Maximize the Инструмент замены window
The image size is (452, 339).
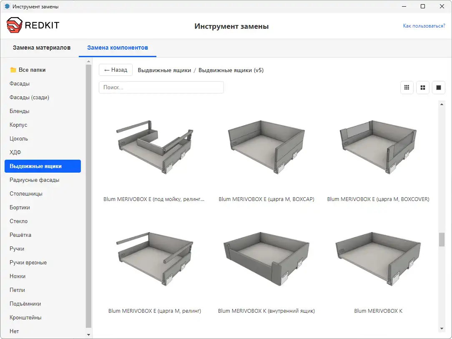(422, 6)
